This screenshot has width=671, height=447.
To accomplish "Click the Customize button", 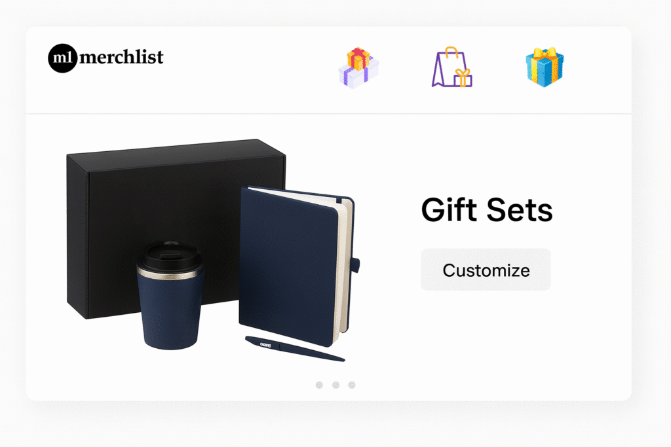I will (486, 270).
